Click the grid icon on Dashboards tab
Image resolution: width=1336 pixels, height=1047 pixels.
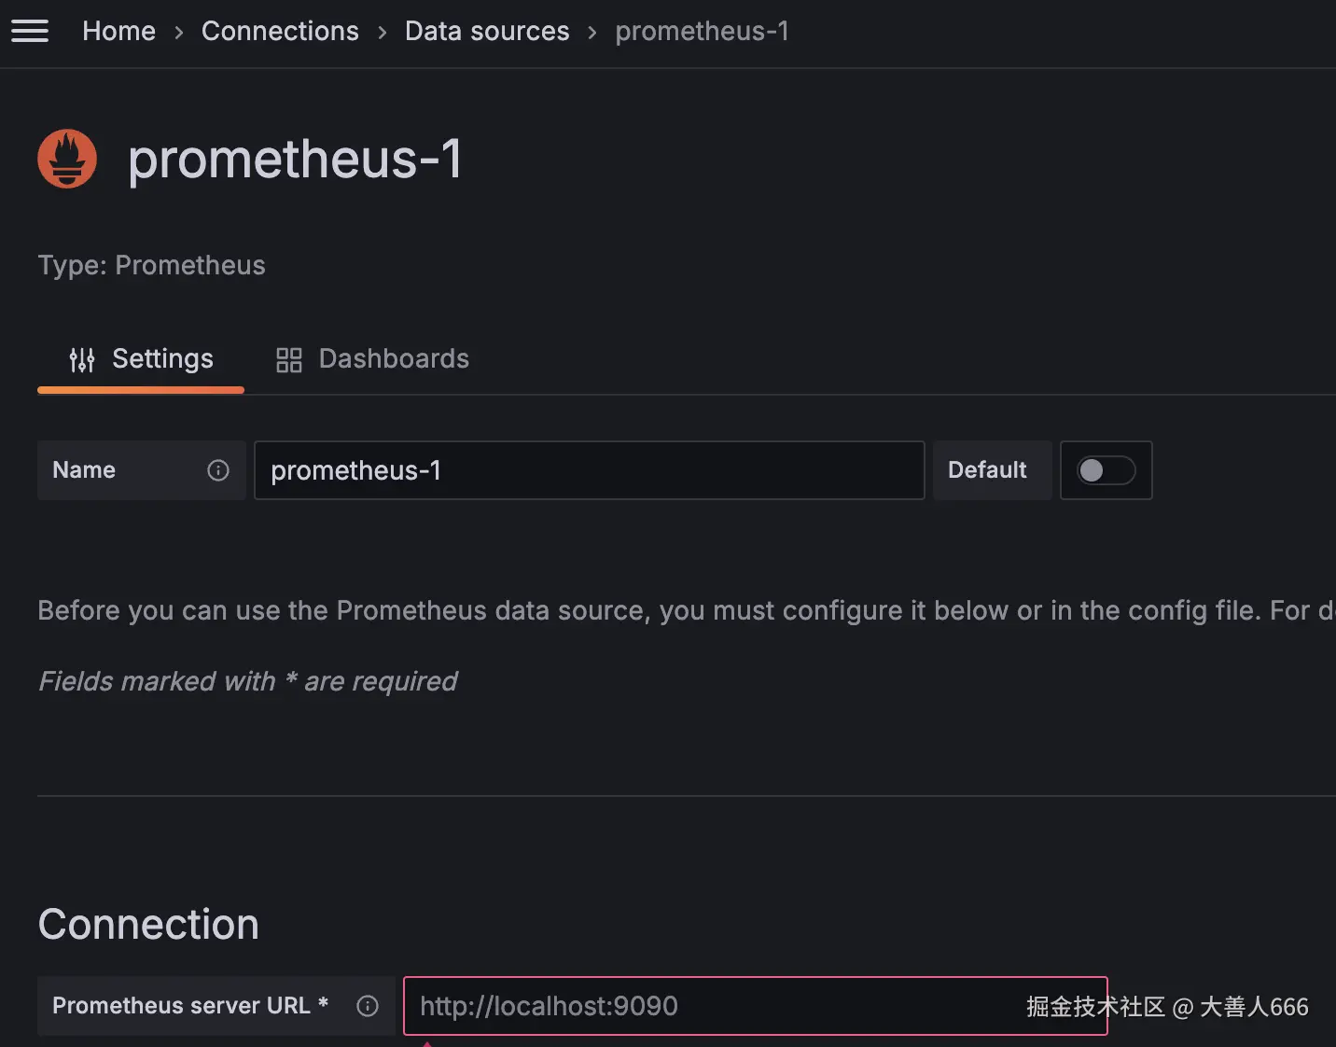click(289, 359)
